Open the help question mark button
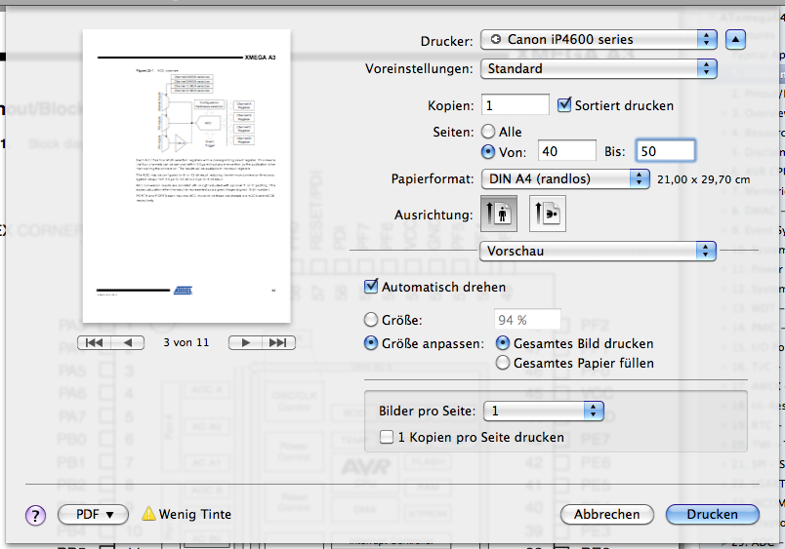This screenshot has height=549, width=785. (x=35, y=515)
